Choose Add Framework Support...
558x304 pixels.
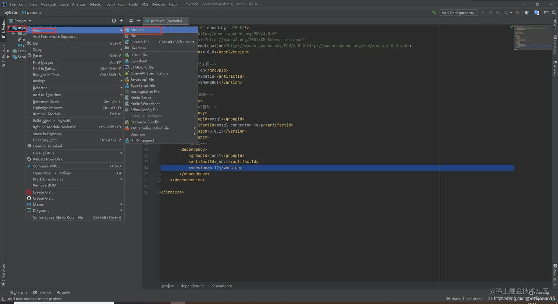click(75, 36)
